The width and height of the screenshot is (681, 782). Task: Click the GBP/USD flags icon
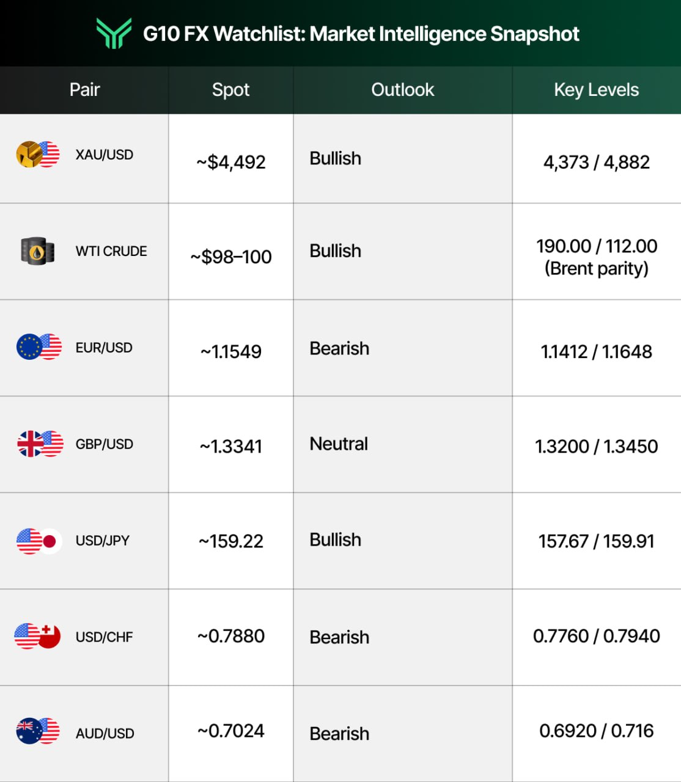(x=40, y=444)
